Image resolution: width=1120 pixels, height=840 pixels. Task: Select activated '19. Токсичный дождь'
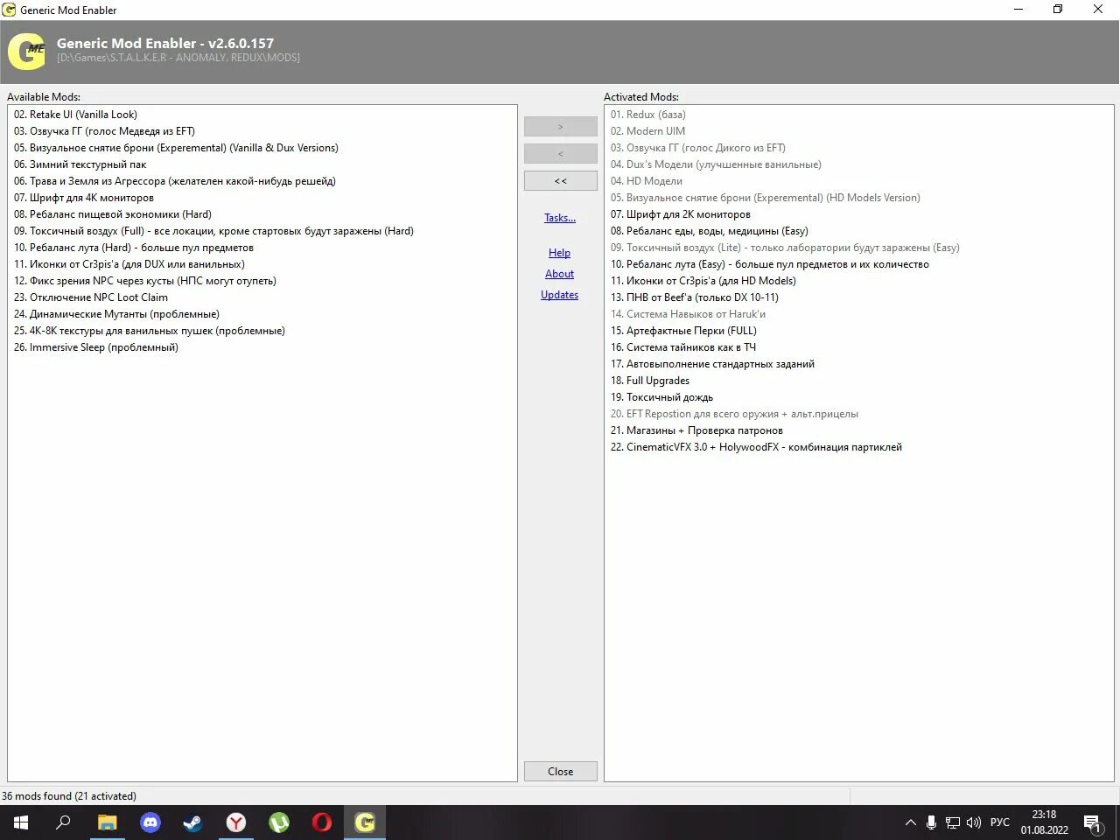point(662,397)
